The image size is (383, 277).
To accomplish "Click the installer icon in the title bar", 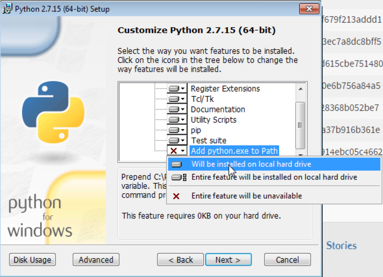I will tap(7, 9).
